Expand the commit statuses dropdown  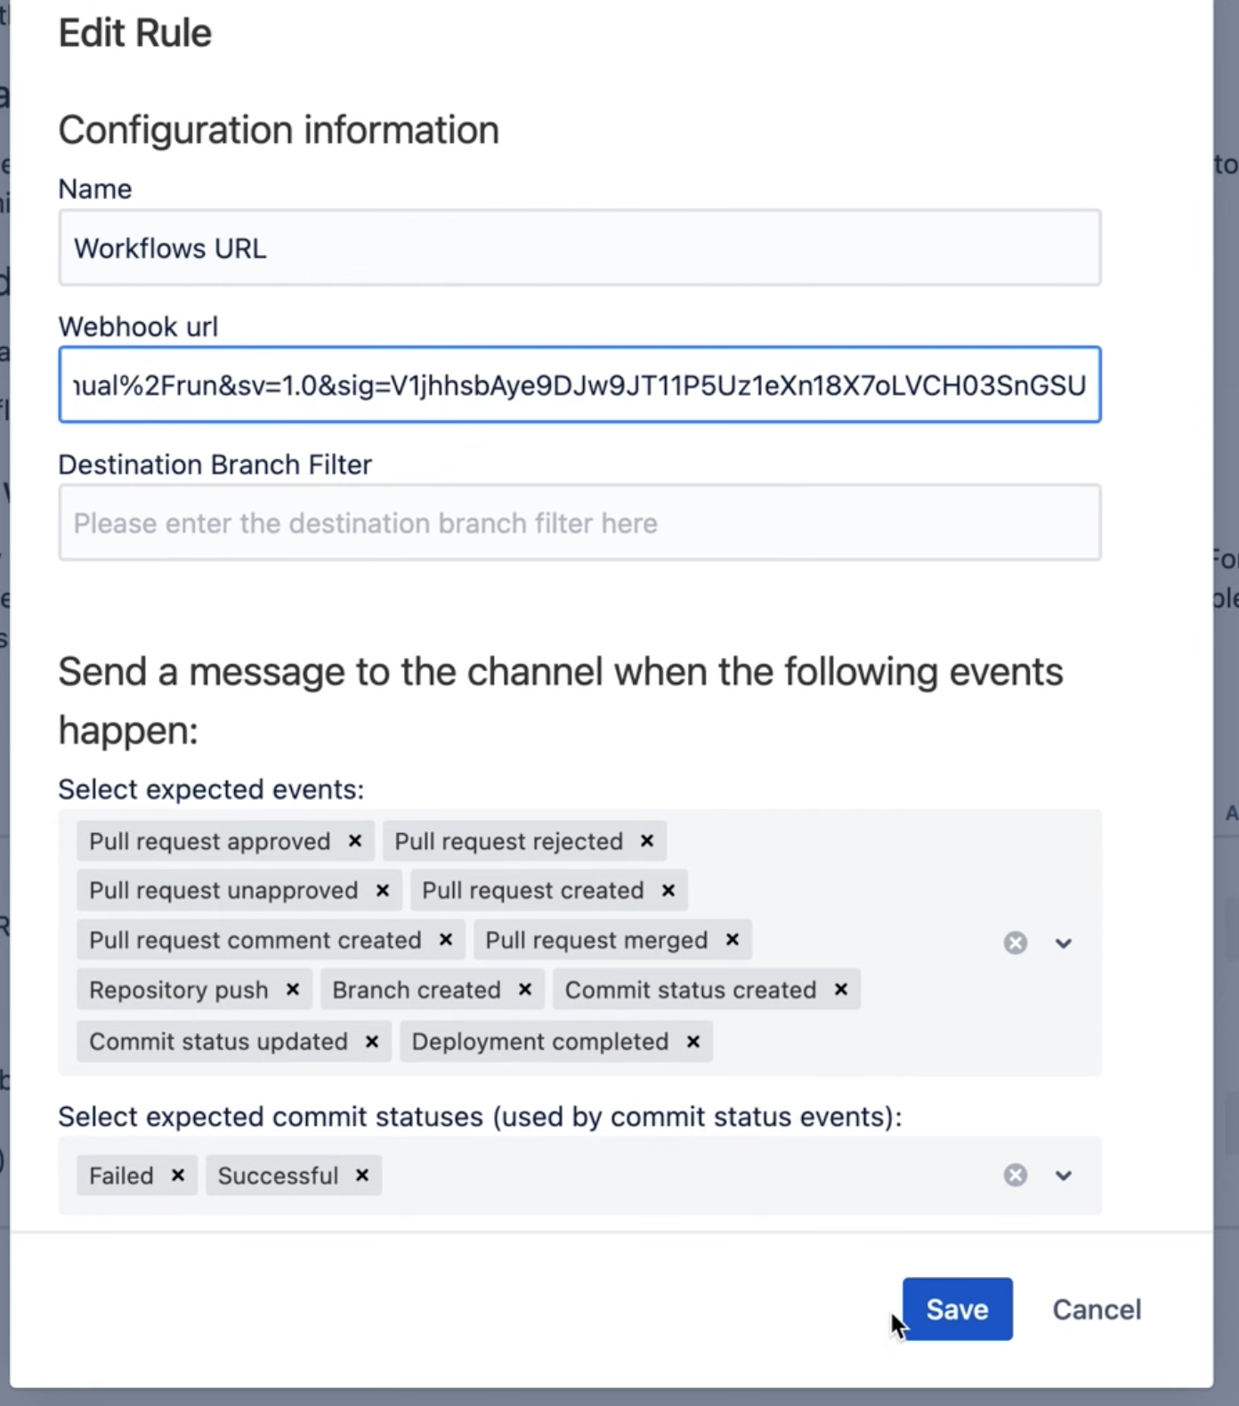coord(1064,1176)
